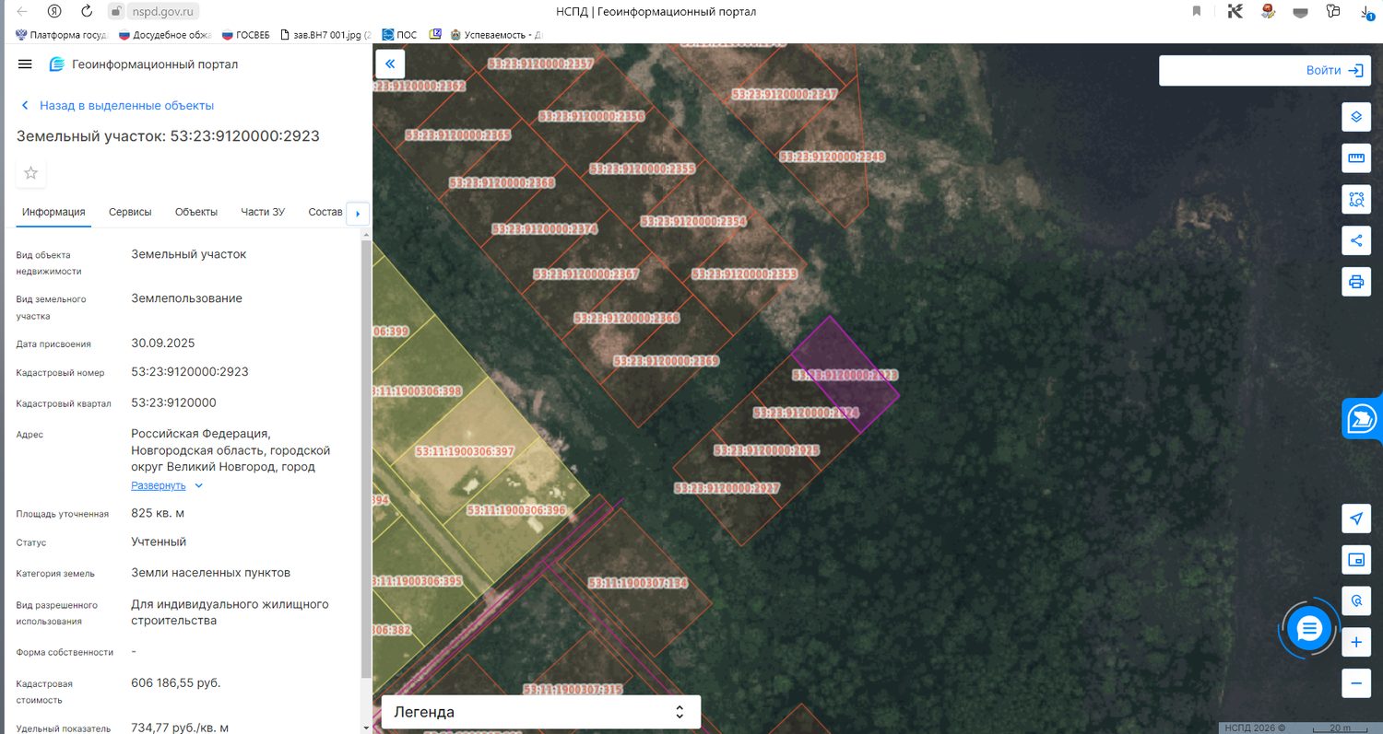This screenshot has width=1383, height=734.
Task: Open the blue side widget tab
Action: pos(1363,419)
